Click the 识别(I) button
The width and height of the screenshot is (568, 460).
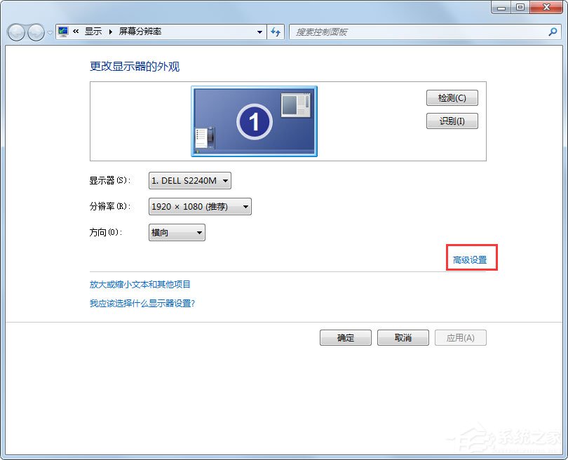point(452,121)
